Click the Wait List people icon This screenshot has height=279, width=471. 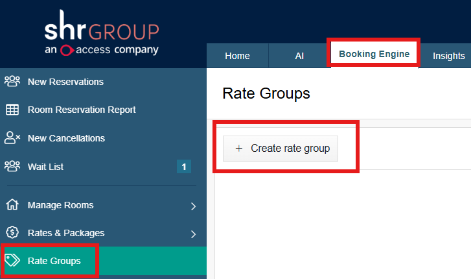pyautogui.click(x=12, y=166)
